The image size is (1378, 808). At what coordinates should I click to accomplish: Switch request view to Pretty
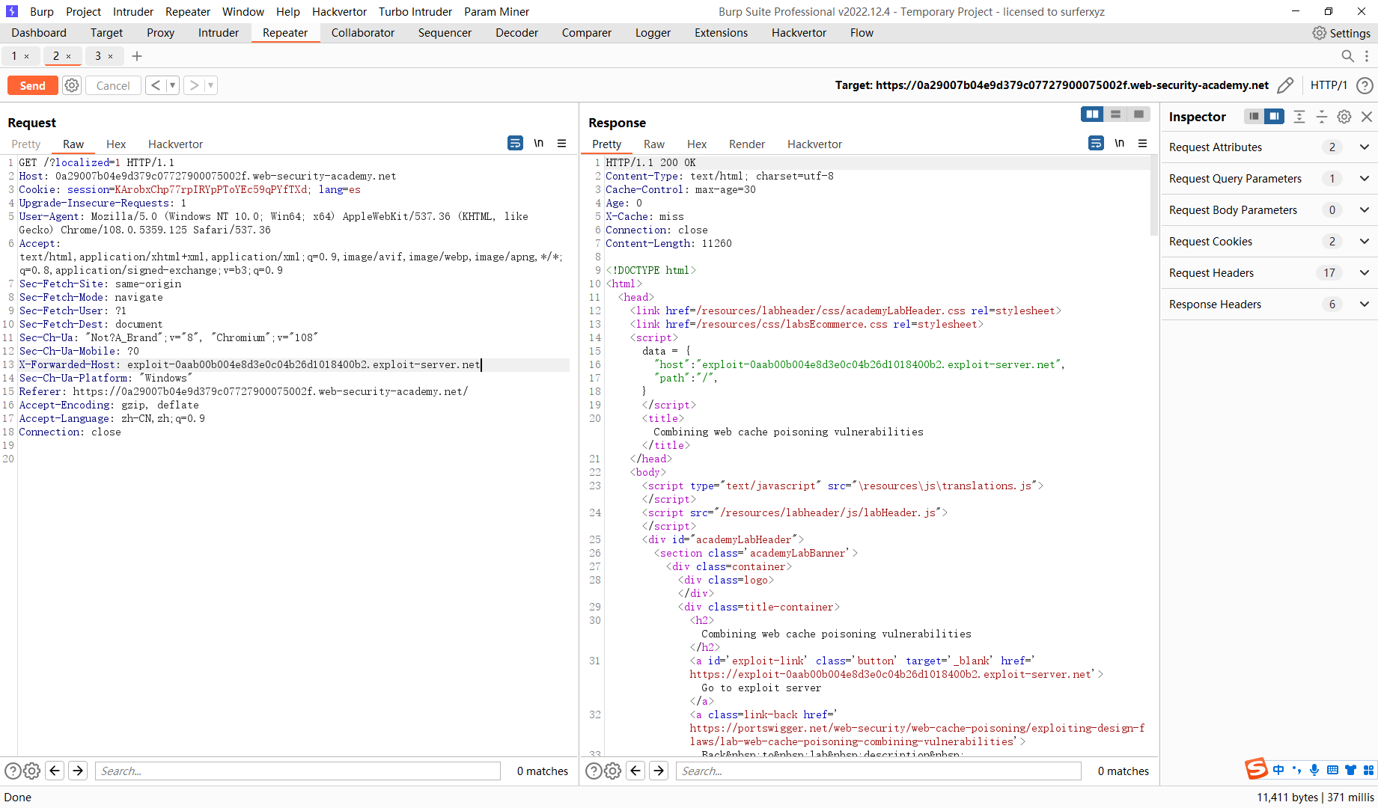pyautogui.click(x=26, y=144)
